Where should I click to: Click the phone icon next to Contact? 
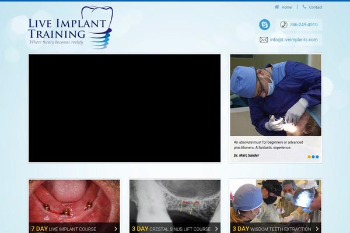pos(304,7)
